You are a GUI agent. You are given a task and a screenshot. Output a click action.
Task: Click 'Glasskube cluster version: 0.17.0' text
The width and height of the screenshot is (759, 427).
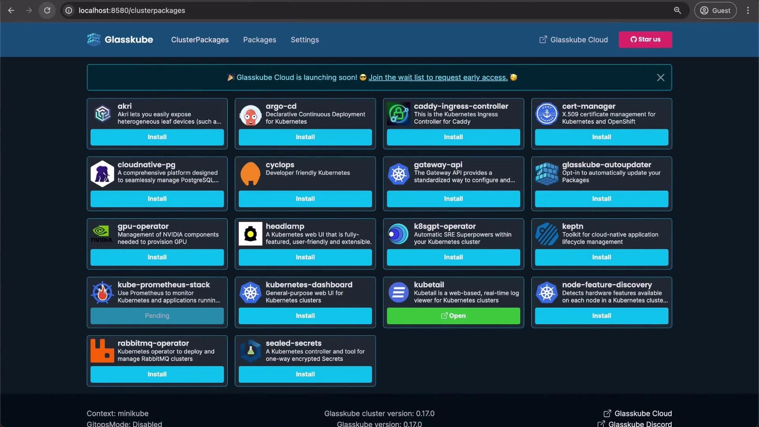point(379,414)
